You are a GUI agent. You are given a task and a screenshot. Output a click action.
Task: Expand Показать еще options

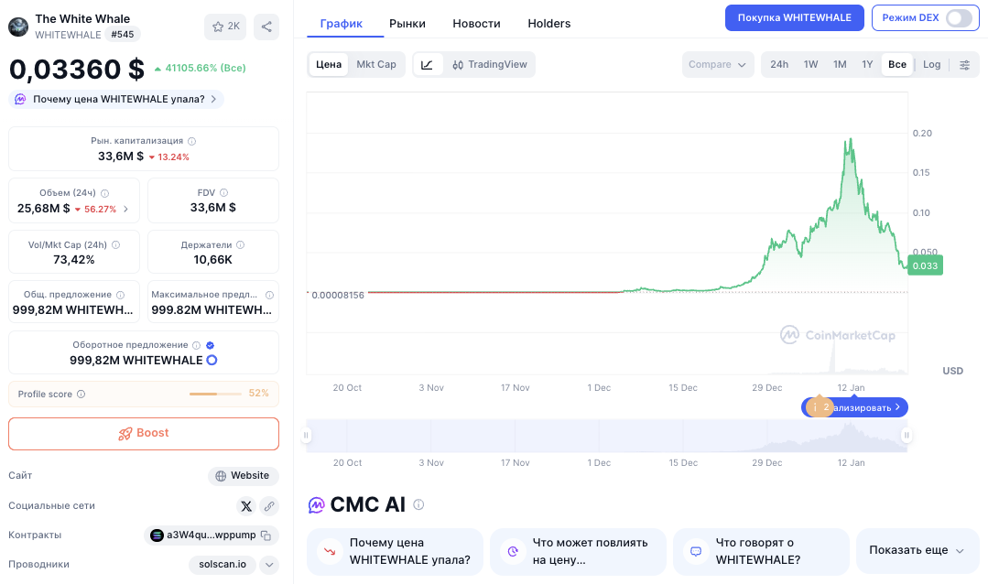pyautogui.click(x=916, y=550)
